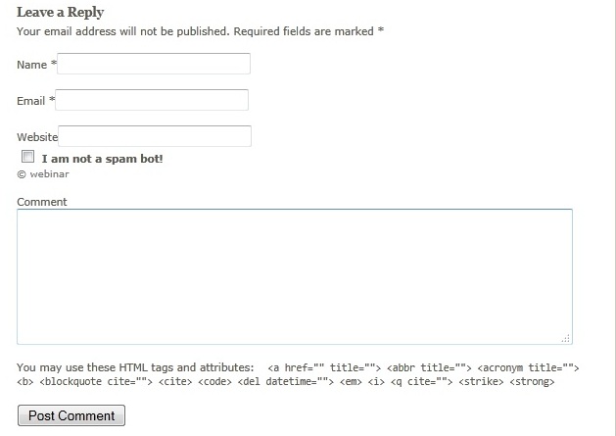Screen dimensions: 616x436
Task: Click the <blockquote cite=""> tag text
Action: (x=96, y=382)
